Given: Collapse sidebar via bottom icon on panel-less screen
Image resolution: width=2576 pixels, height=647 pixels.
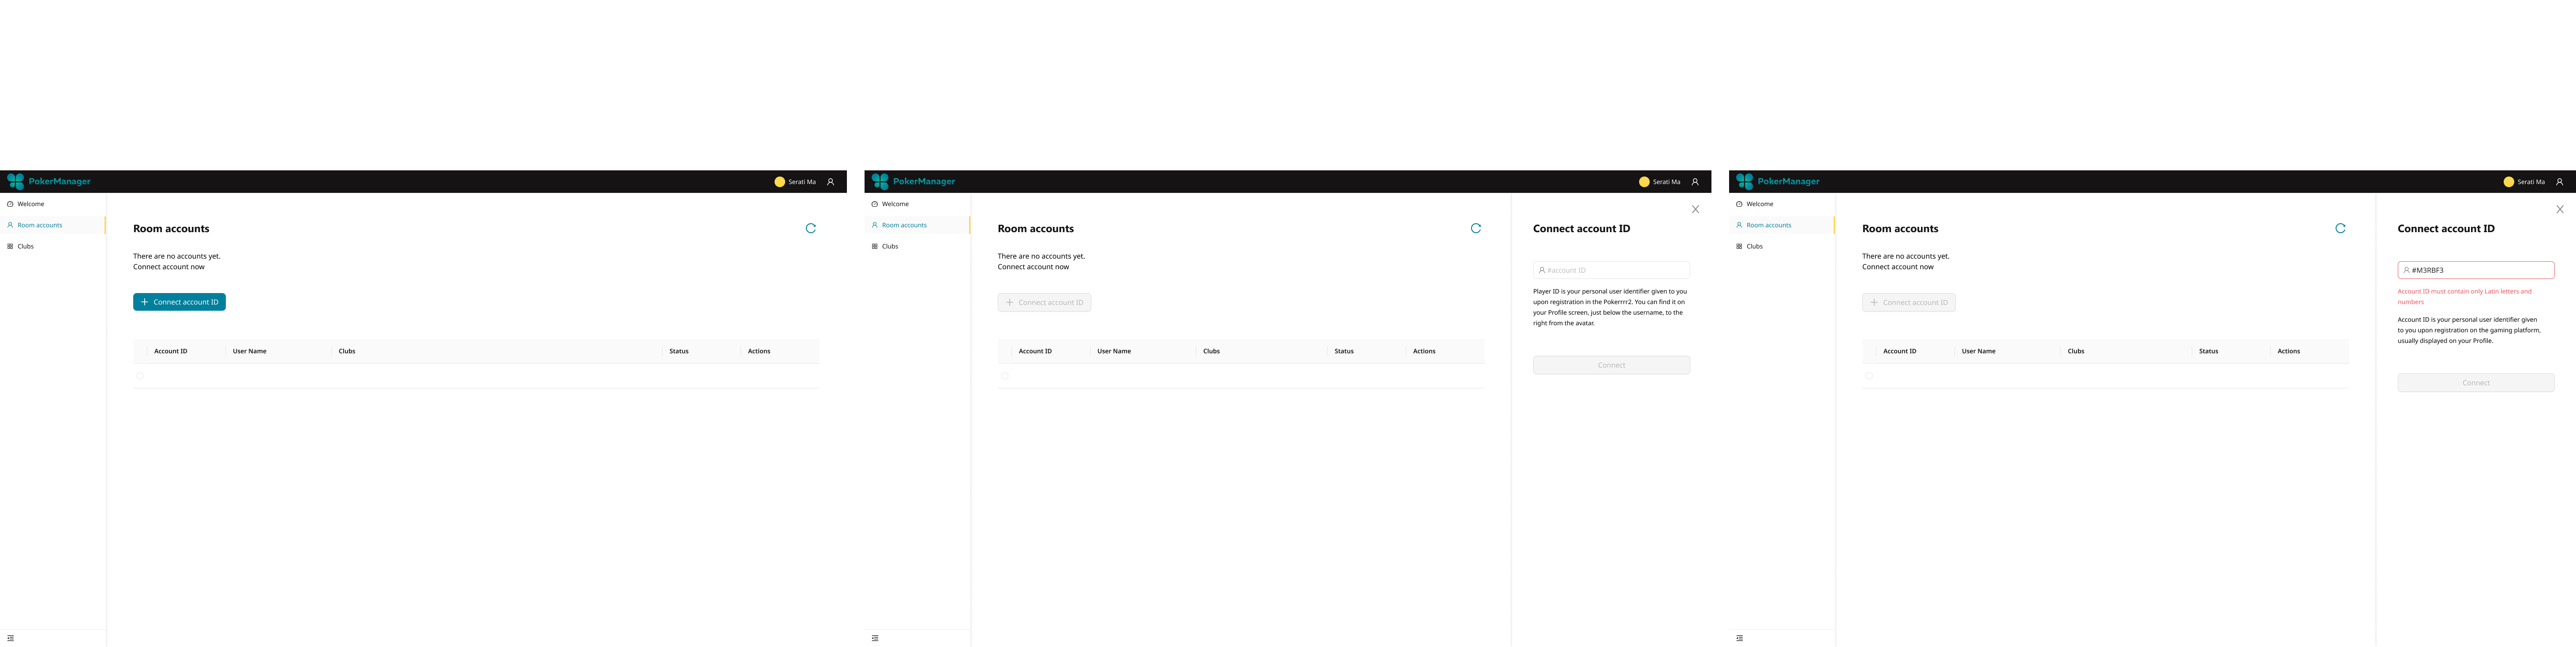Looking at the screenshot, I should [10, 638].
